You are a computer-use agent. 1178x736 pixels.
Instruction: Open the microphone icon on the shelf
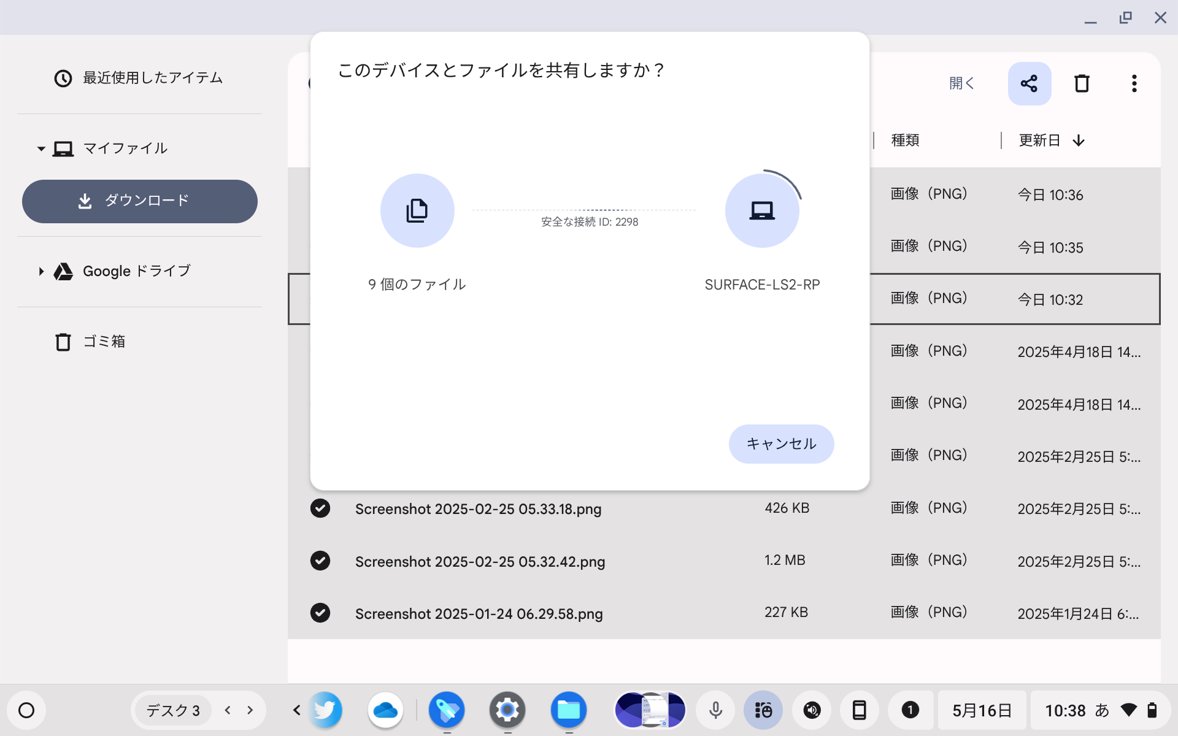(x=715, y=710)
